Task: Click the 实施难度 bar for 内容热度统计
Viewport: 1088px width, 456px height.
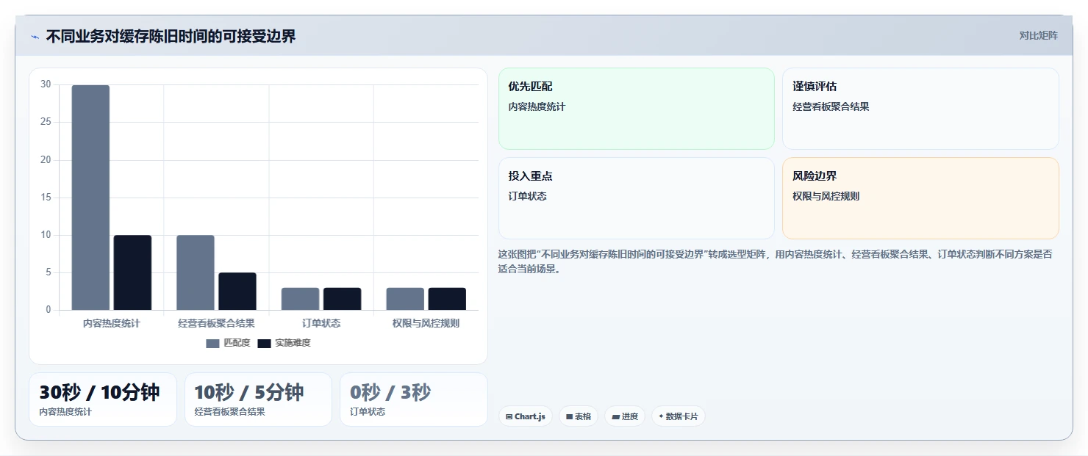Action: tap(132, 272)
